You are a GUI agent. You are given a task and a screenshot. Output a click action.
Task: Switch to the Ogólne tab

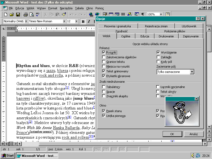[x=126, y=36]
